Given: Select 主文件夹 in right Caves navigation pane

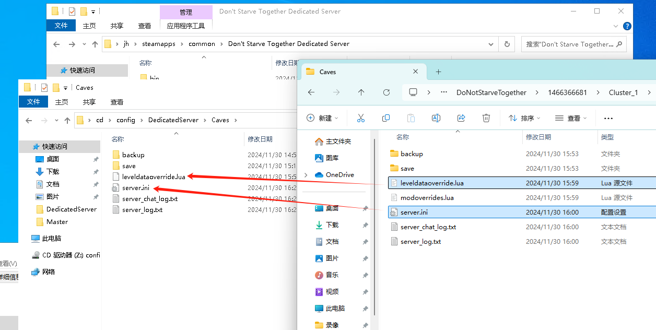Looking at the screenshot, I should point(338,142).
